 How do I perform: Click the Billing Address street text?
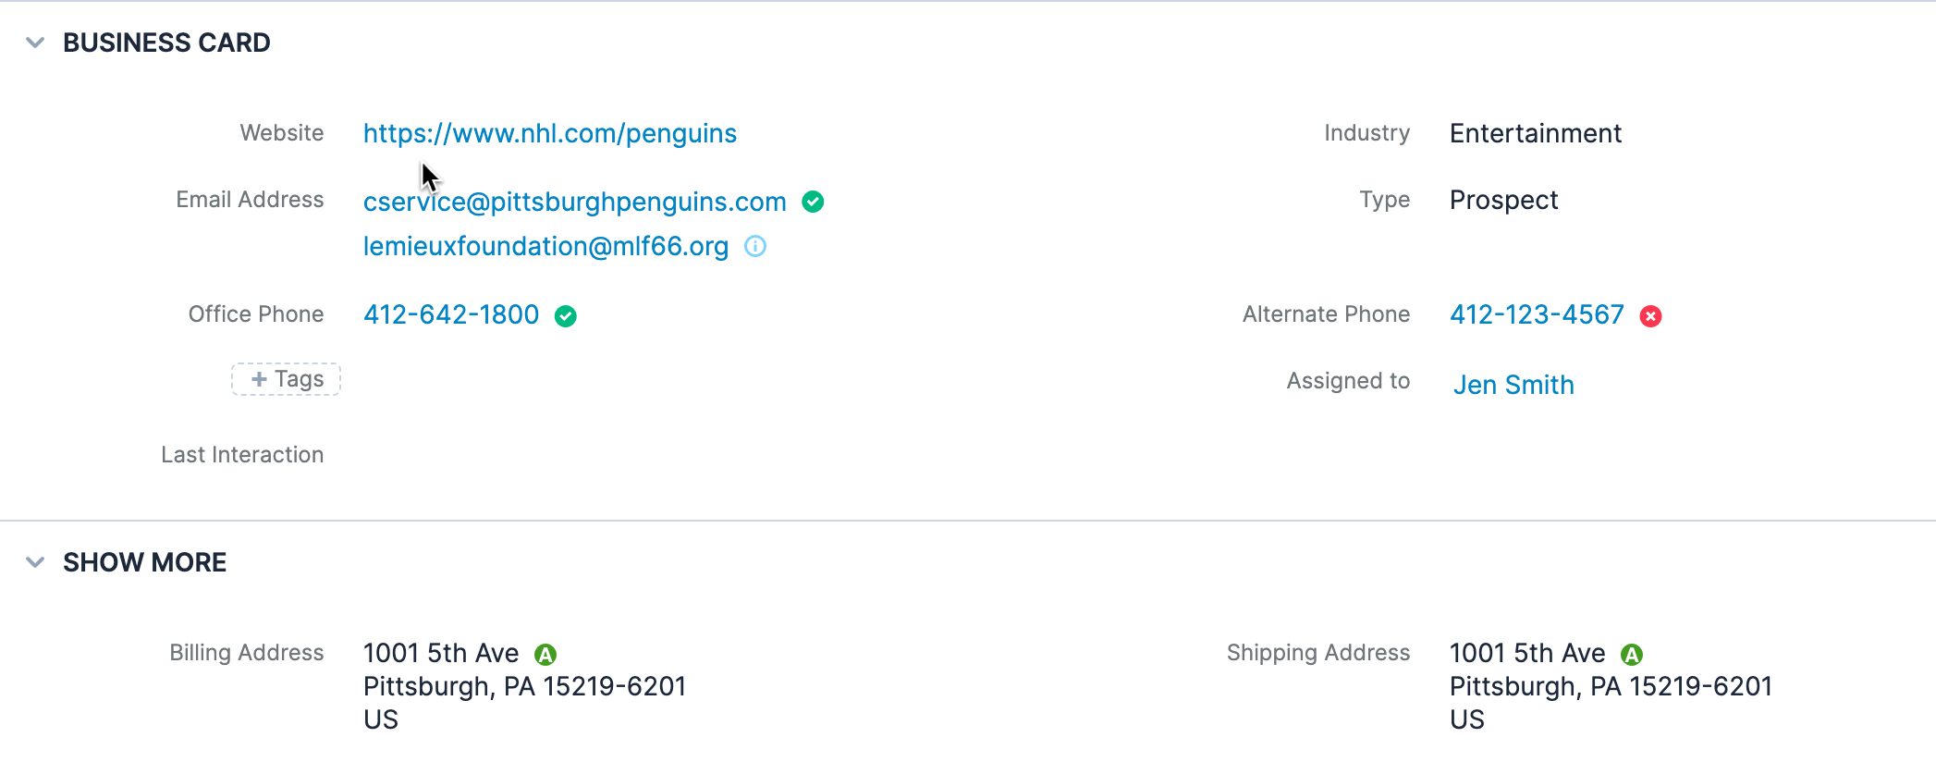pos(440,653)
